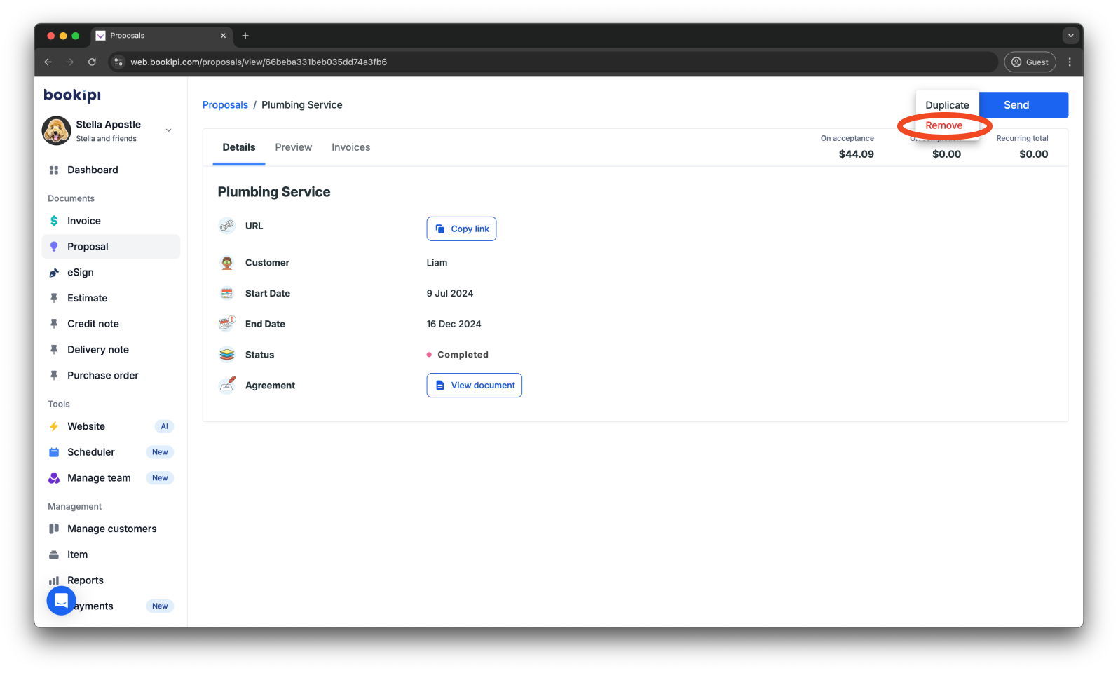Screen dimensions: 1118x673
Task: Click the site information icon in address bar
Action: (118, 62)
